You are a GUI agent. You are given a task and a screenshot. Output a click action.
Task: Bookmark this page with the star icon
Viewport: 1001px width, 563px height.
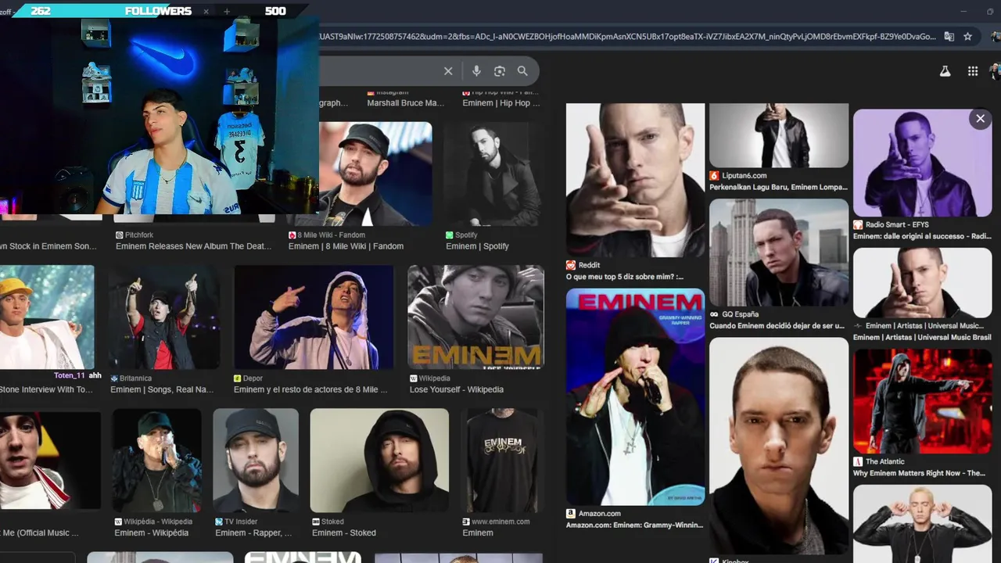click(967, 36)
